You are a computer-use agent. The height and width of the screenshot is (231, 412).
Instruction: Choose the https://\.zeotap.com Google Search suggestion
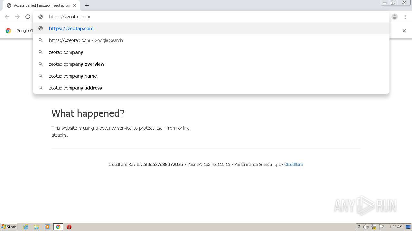tap(211, 40)
